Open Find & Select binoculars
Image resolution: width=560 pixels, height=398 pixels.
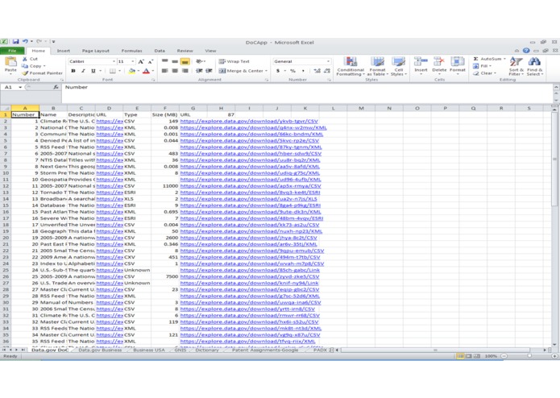coord(535,66)
